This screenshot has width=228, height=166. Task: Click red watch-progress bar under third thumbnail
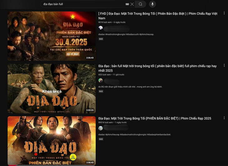coord(12,165)
